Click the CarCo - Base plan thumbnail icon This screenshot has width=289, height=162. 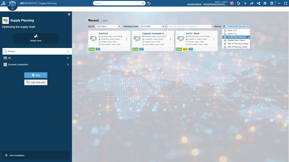181,39
